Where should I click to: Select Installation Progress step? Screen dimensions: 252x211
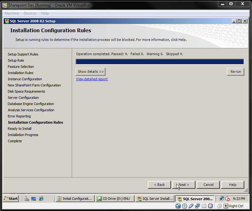[x=23, y=135]
